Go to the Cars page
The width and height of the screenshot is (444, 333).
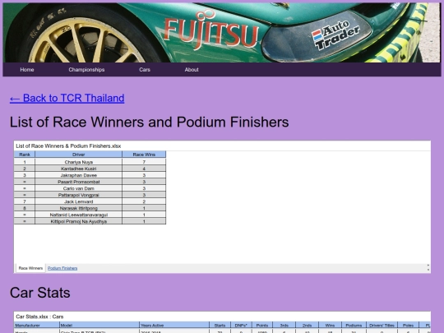[x=145, y=70]
